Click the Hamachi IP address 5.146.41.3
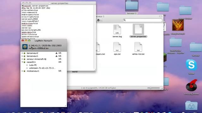 coord(34,46)
